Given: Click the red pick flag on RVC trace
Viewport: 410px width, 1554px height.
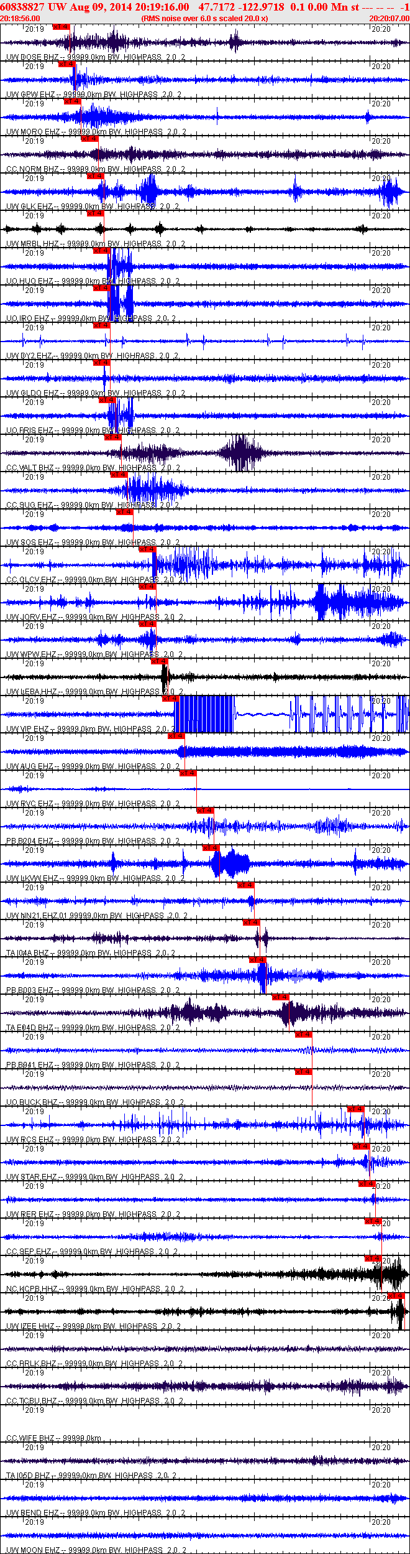Looking at the screenshot, I should [x=188, y=773].
